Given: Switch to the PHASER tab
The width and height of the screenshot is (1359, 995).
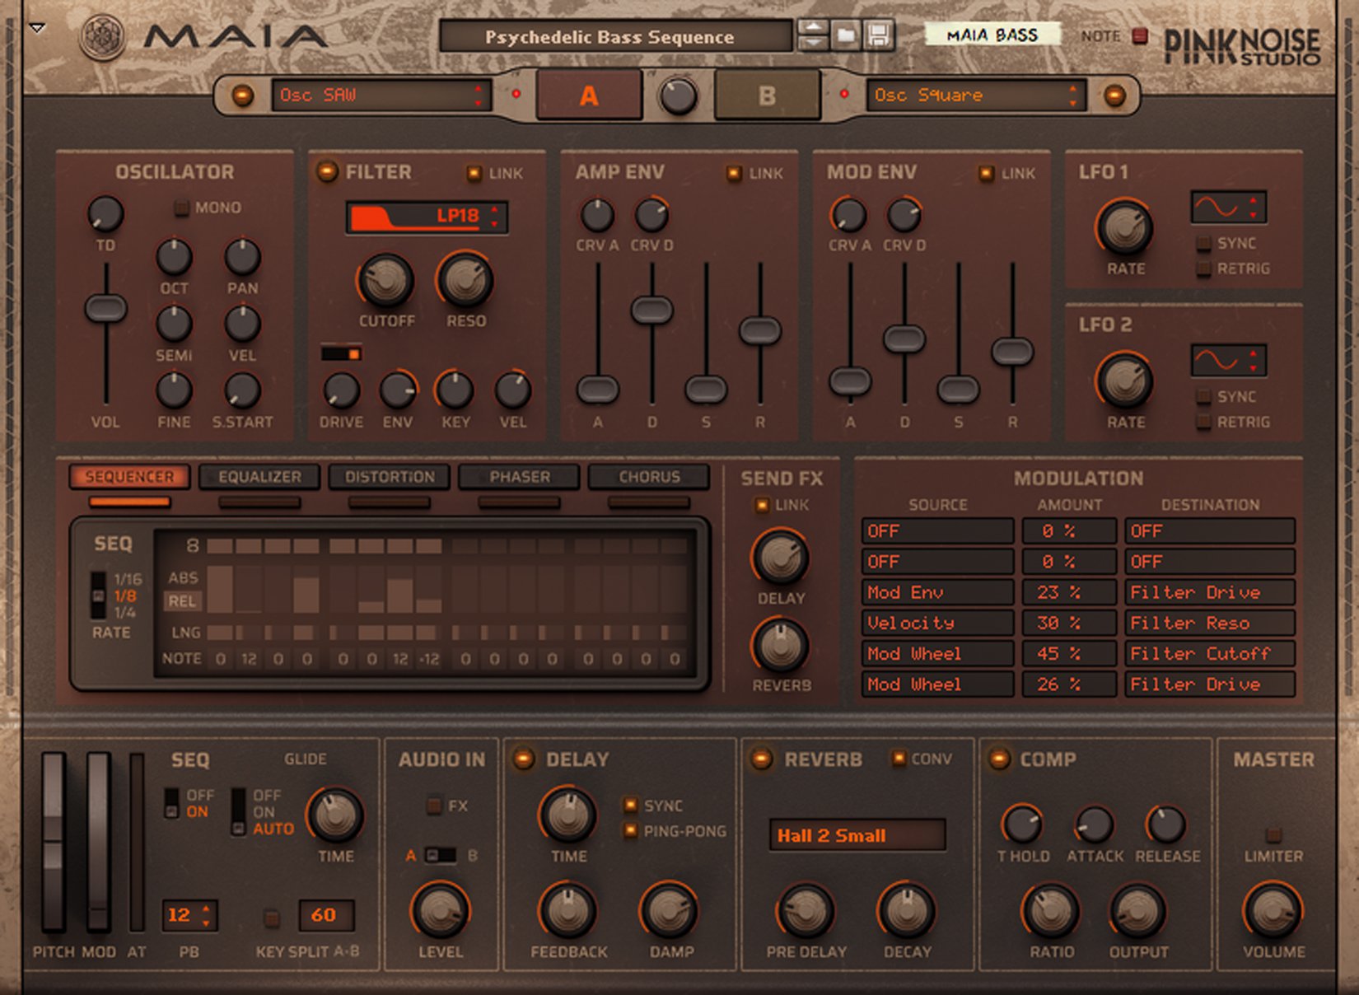Looking at the screenshot, I should coord(520,477).
